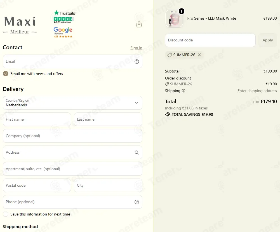This screenshot has height=232, width=280.
Task: Focus the Email input field
Action: pos(72,62)
